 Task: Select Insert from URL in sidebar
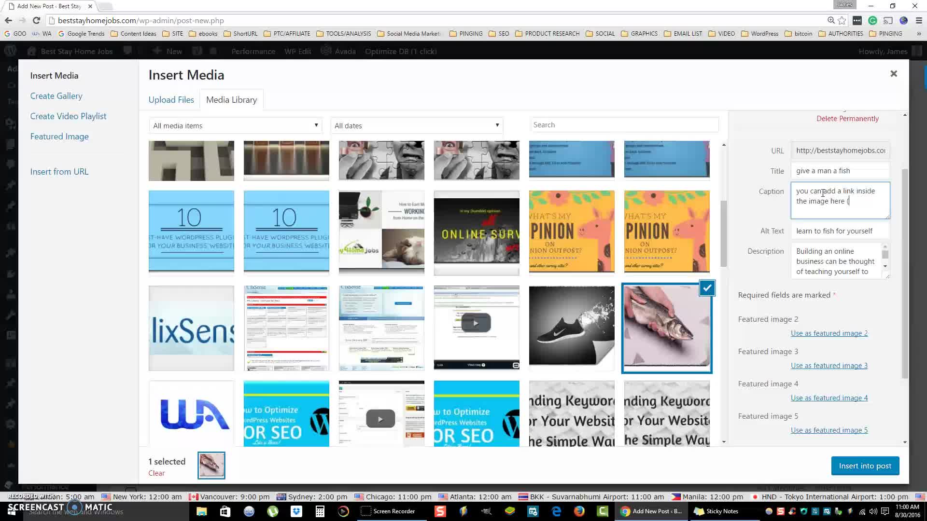(x=59, y=172)
